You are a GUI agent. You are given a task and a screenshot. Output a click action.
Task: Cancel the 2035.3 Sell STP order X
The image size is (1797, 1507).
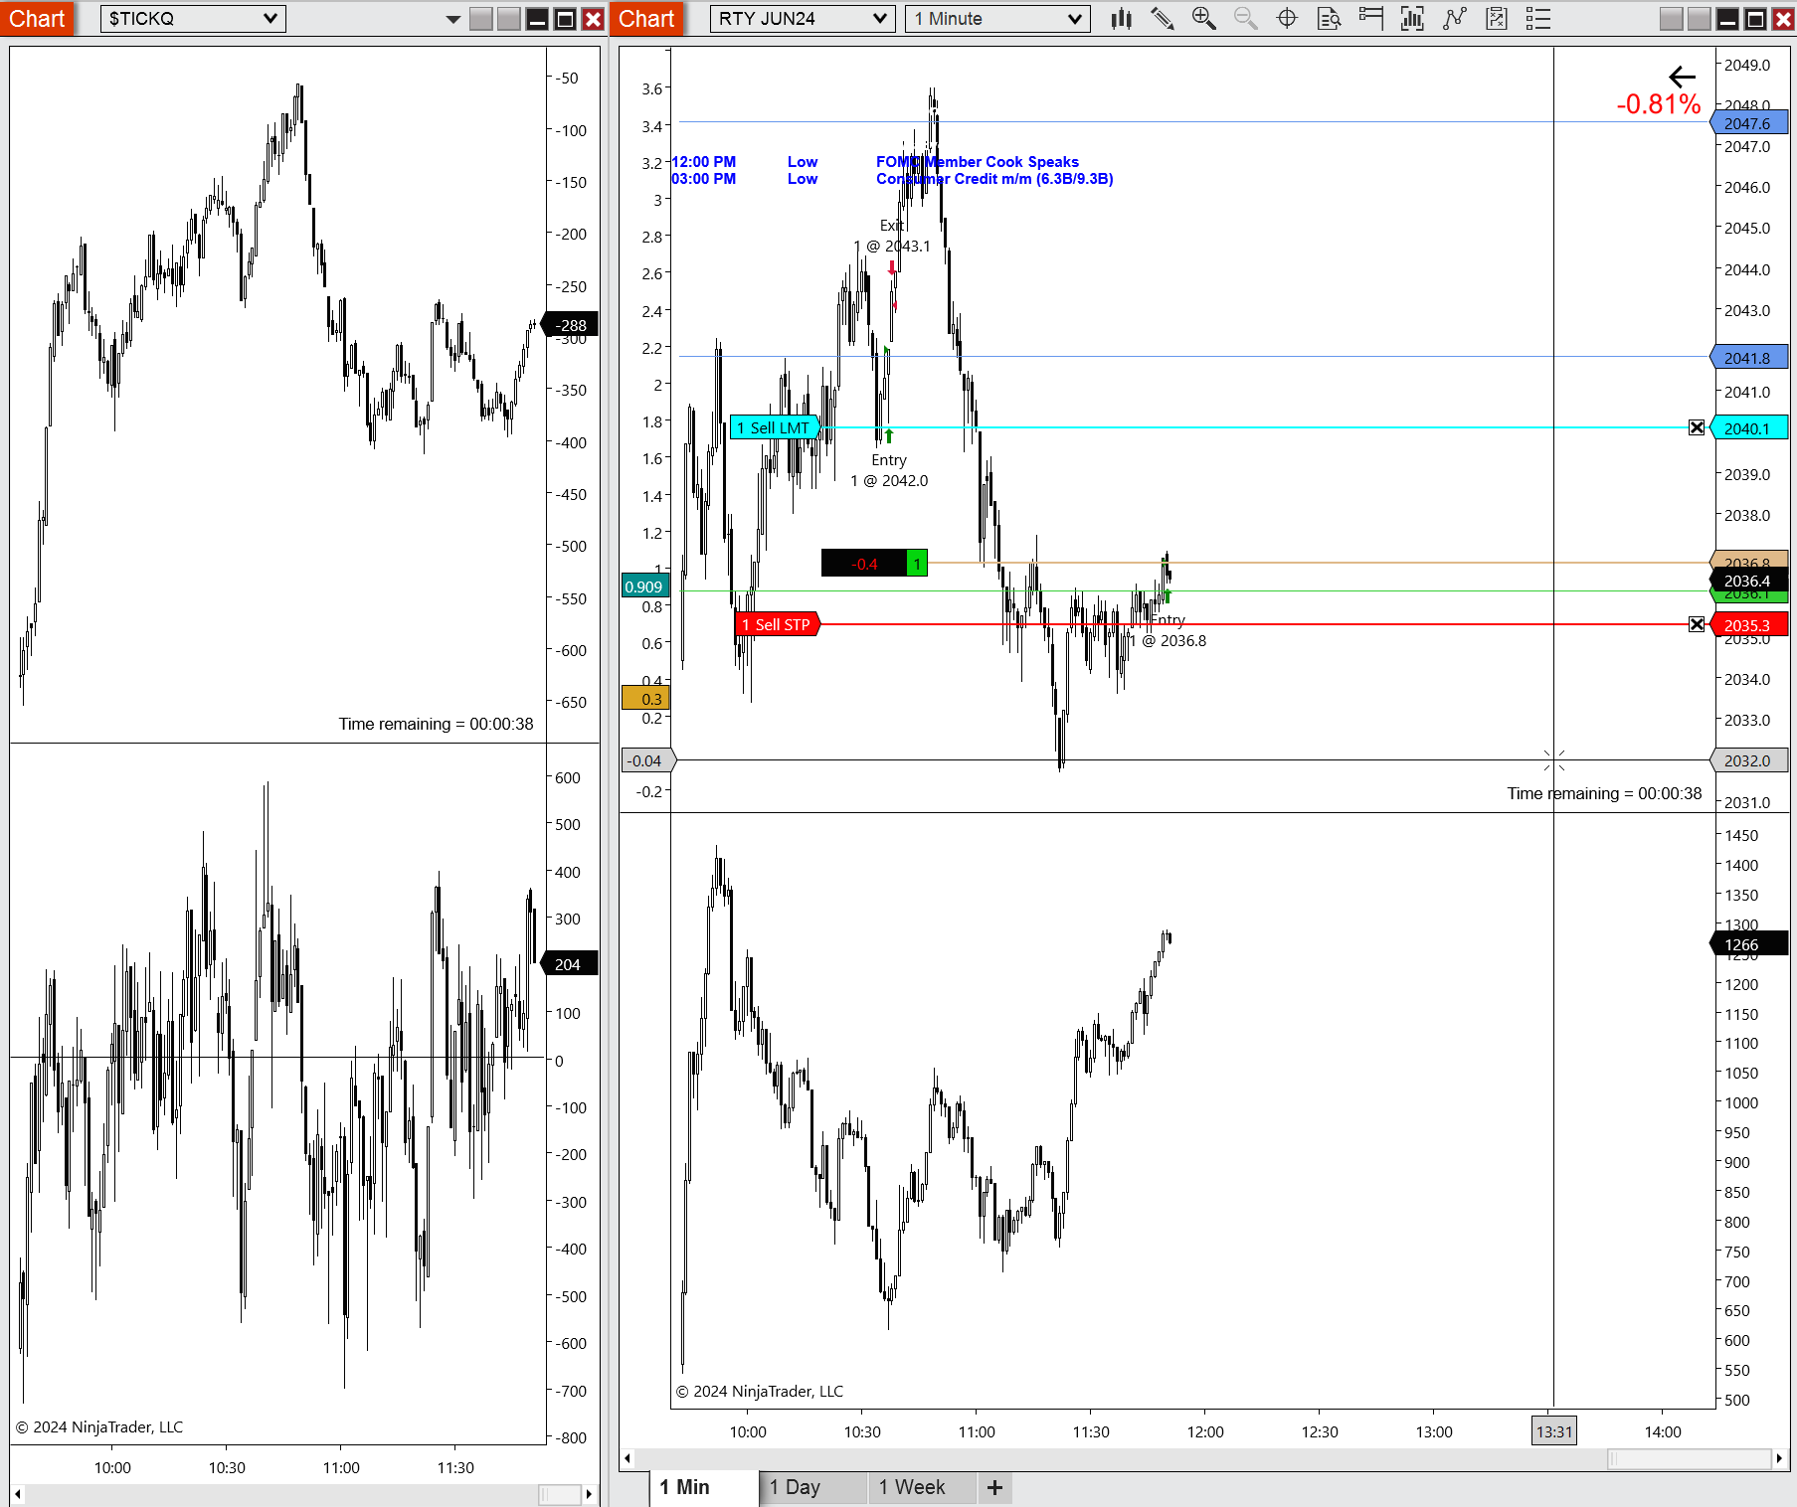[x=1697, y=624]
